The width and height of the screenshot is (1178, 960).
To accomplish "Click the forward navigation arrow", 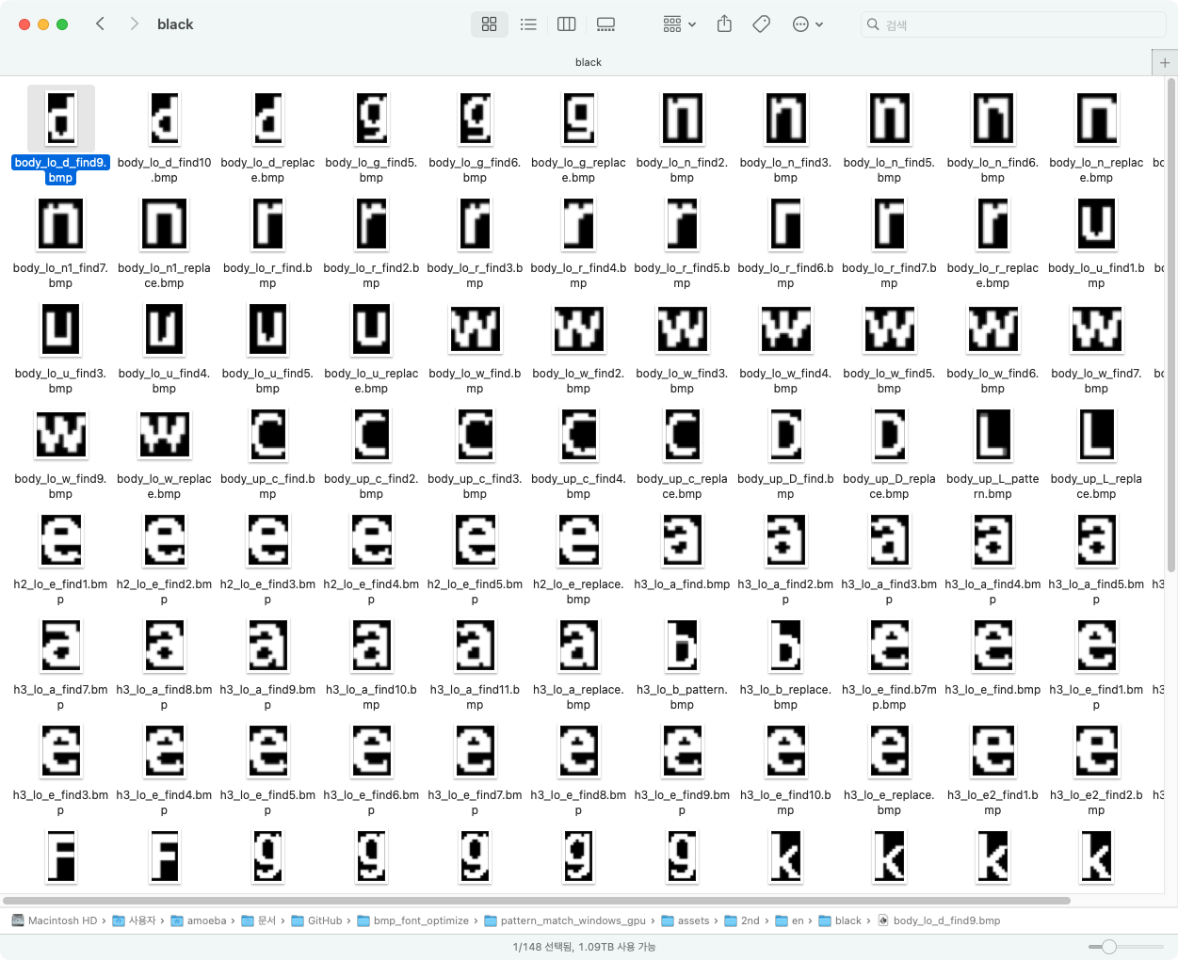I will tap(134, 24).
